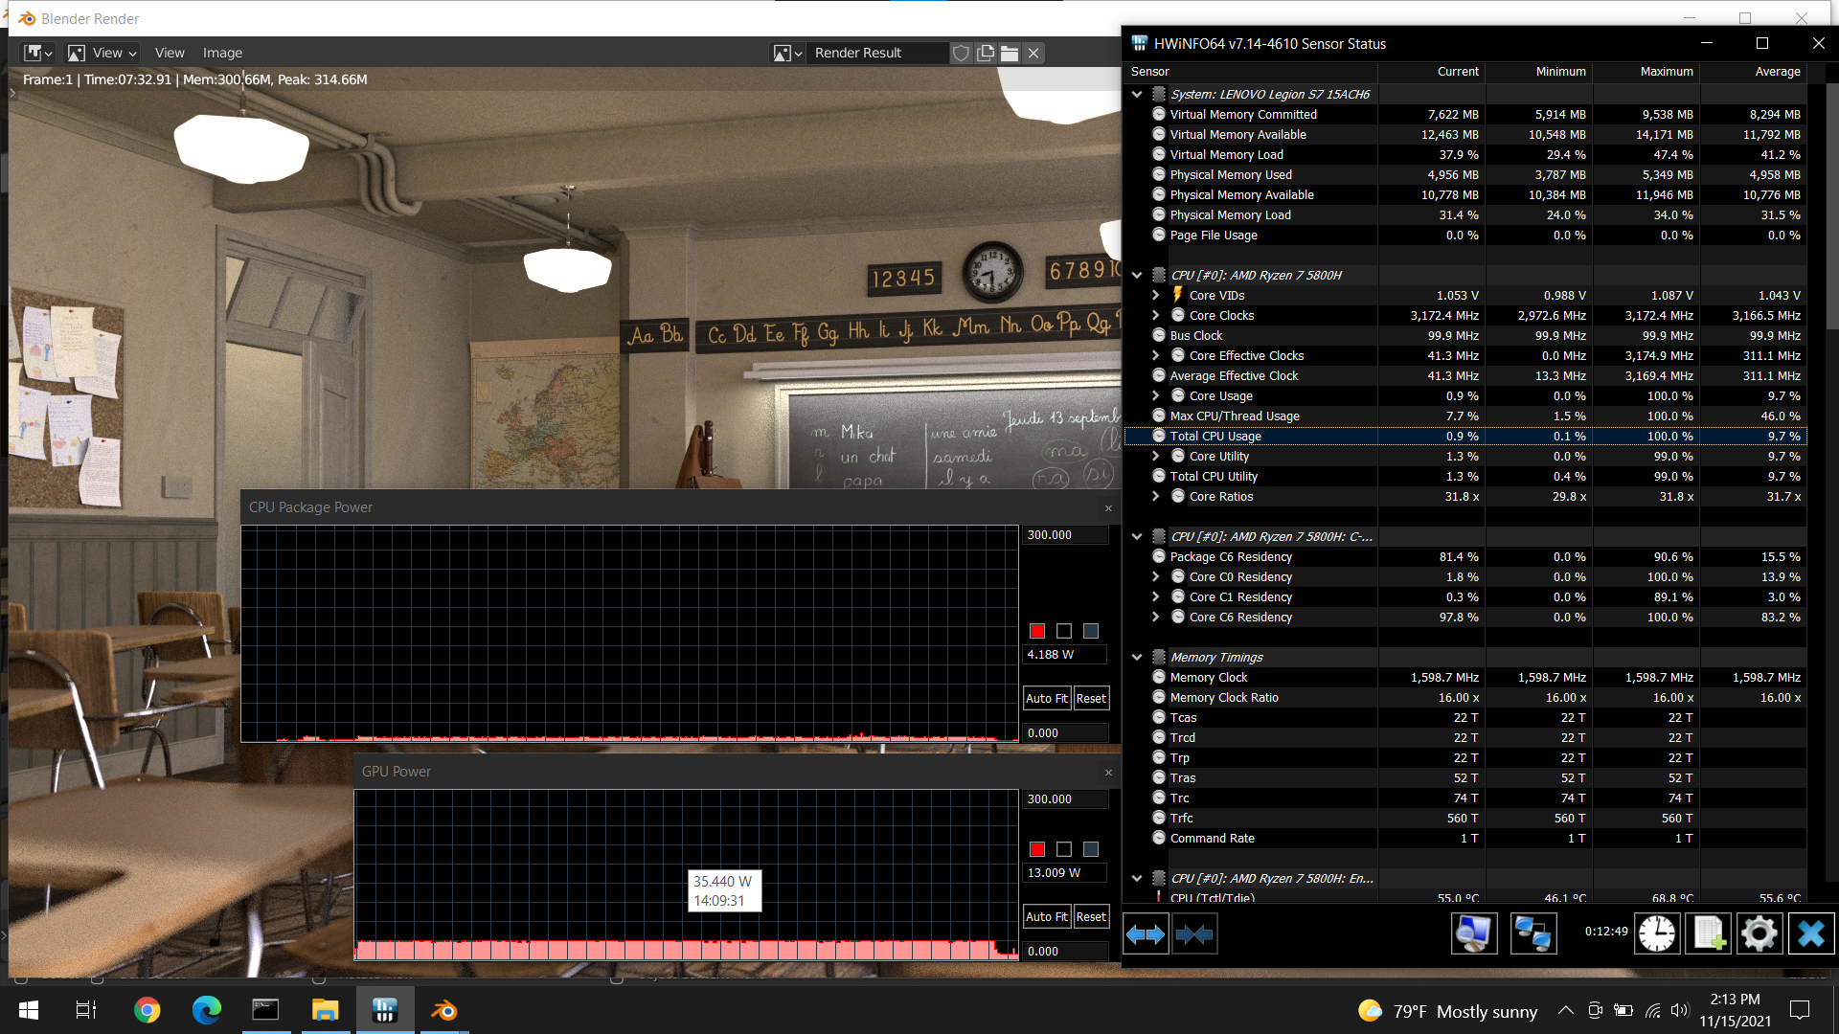The image size is (1839, 1034).
Task: Open Blender editor type selector icon
Action: coord(37,53)
